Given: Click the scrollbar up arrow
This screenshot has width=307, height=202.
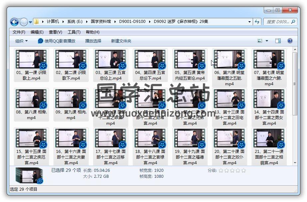Looking at the screenshot, I should (x=295, y=49).
